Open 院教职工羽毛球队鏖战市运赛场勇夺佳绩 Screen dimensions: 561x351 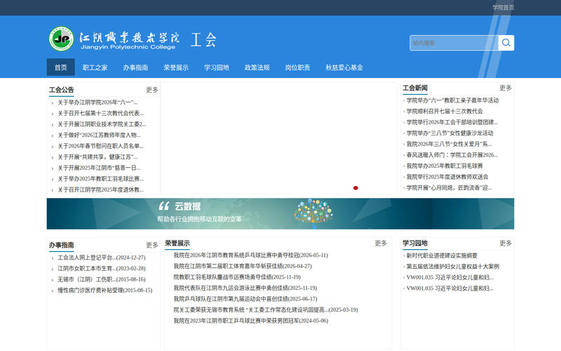(237, 277)
